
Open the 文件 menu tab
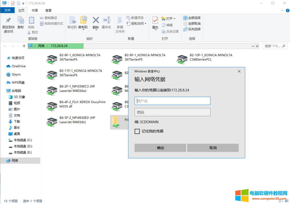(x=8, y=10)
